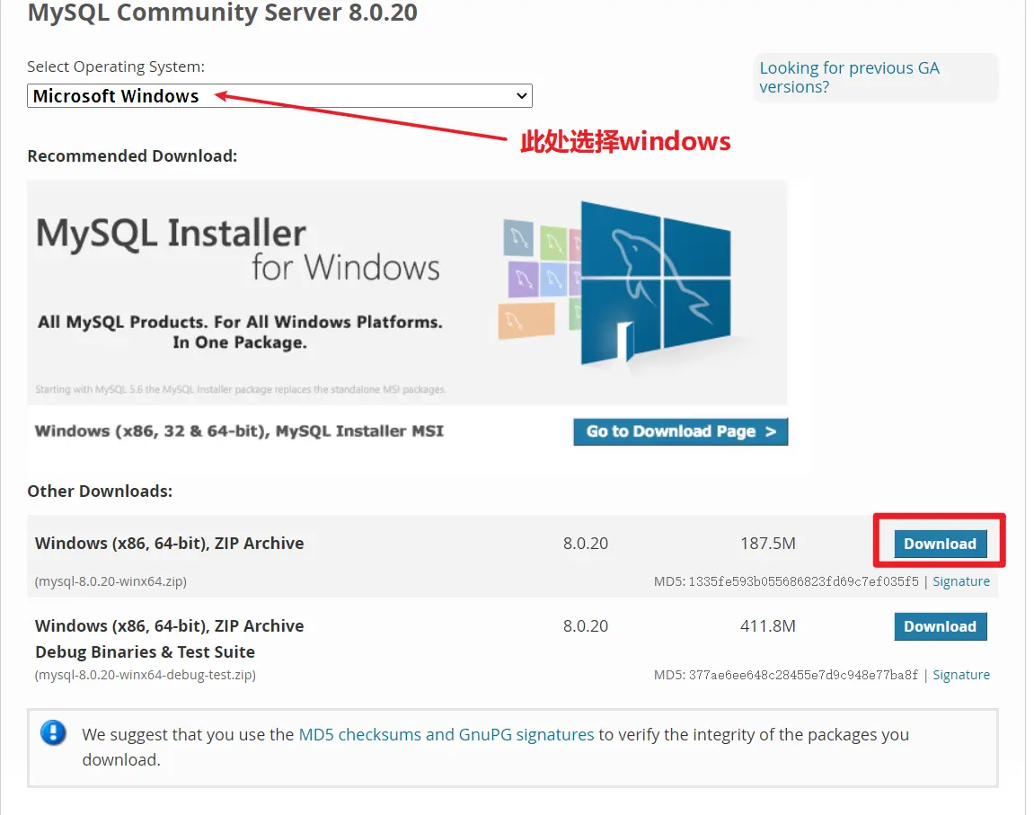Click the 187.5M file size
Viewport: 1034px width, 815px height.
767,544
